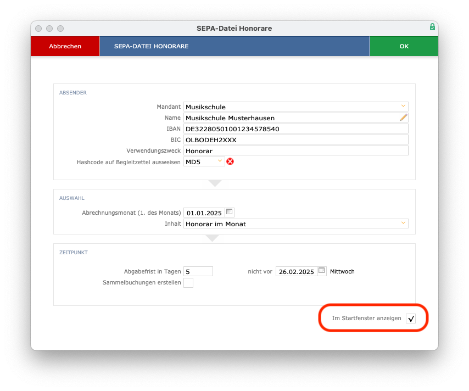Click the Mittwoch weekday label
Image resolution: width=469 pixels, height=391 pixels.
point(342,271)
